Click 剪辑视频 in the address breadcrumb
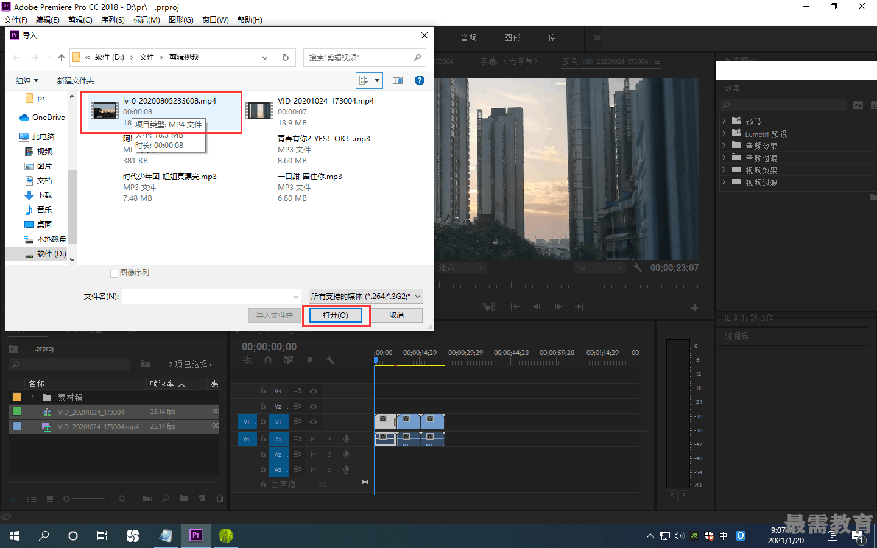The image size is (877, 548). 184,57
